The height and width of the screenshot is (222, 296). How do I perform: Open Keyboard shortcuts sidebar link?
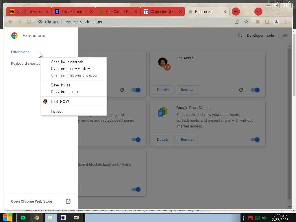(x=26, y=63)
